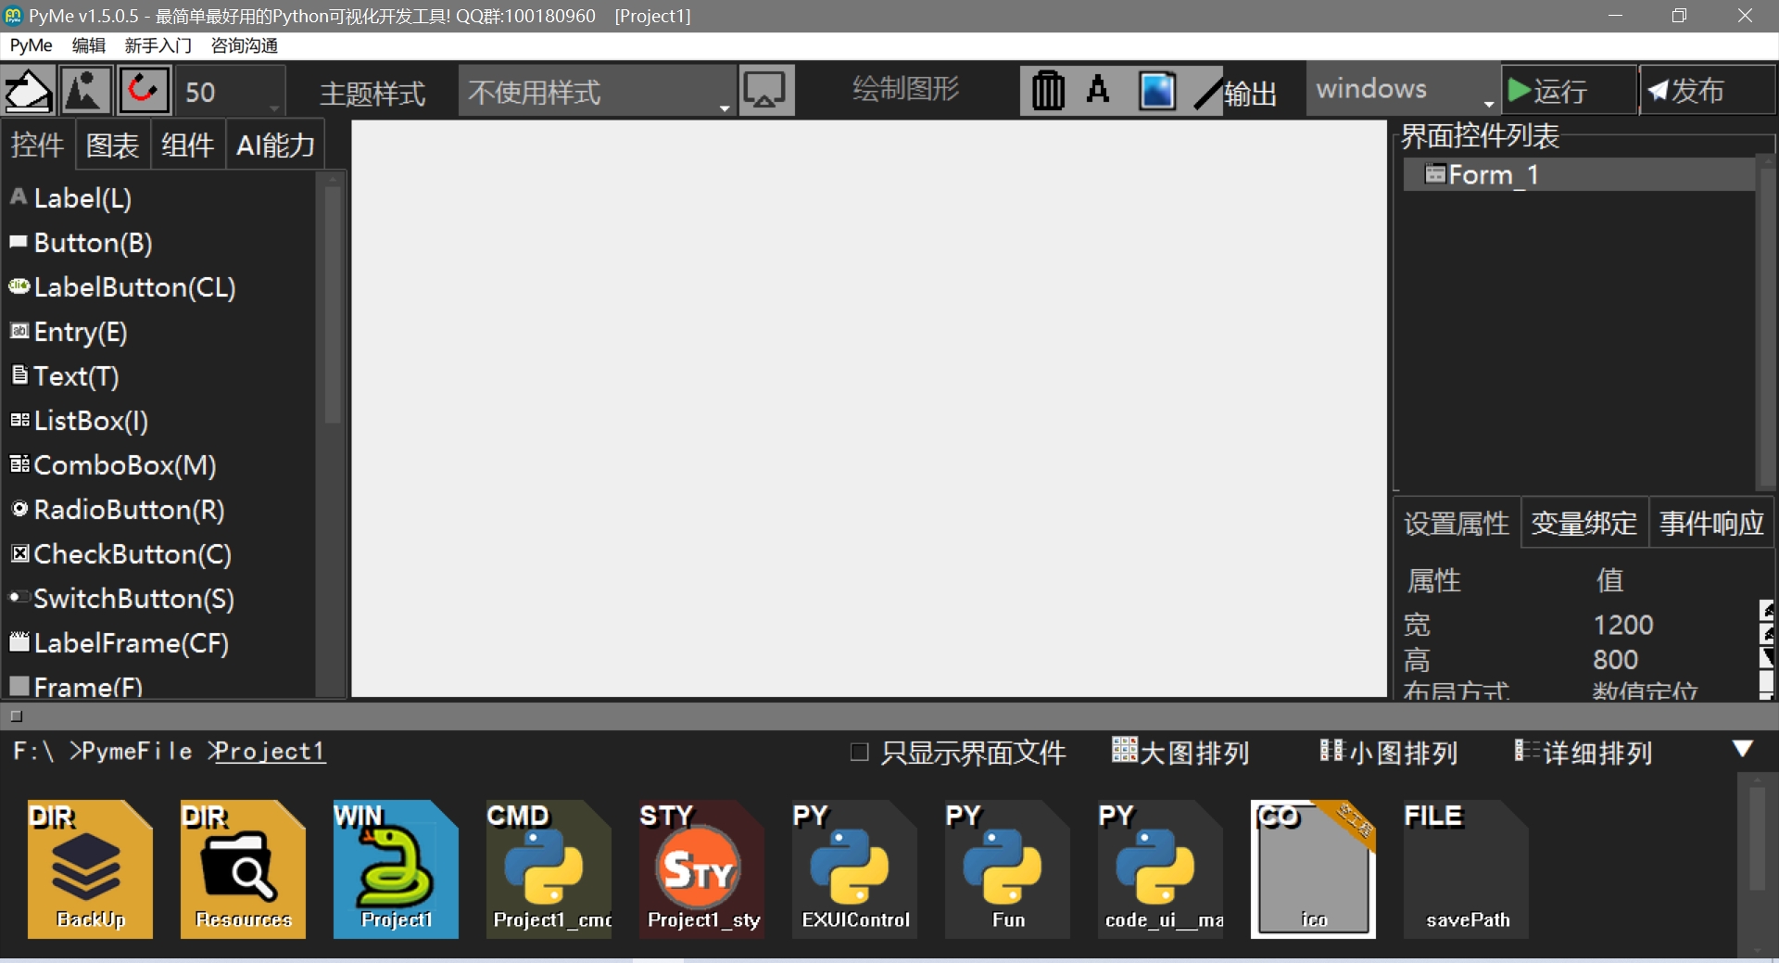Screen dimensions: 1779x963
Task: Click the 发布 publish button
Action: point(1705,91)
